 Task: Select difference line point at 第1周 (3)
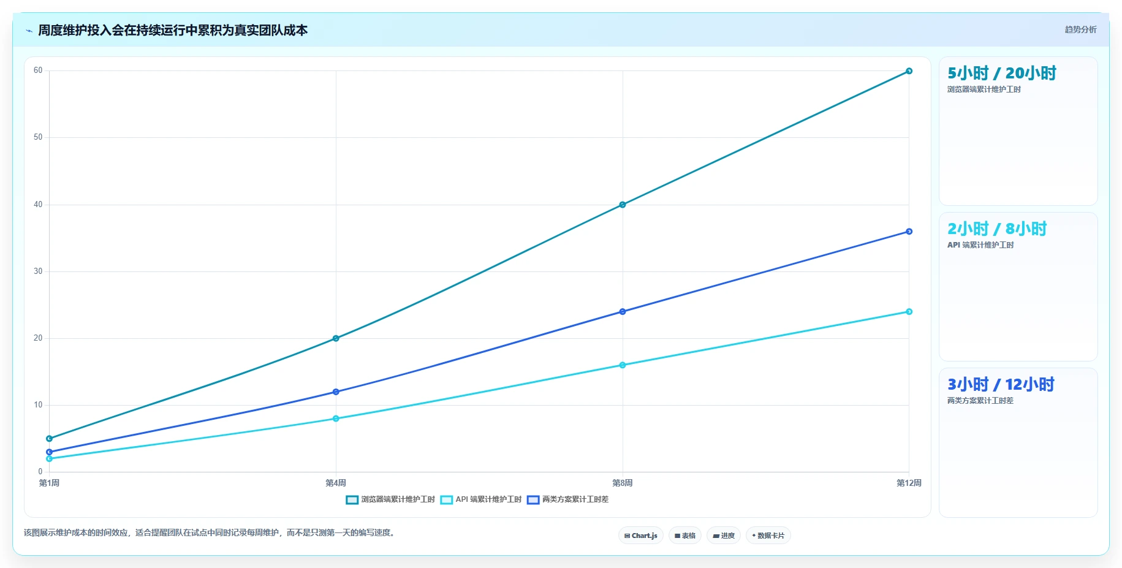50,452
